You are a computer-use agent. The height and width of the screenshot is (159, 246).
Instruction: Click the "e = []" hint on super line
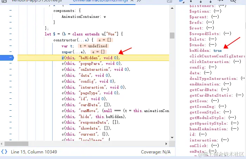pyautogui.click(x=98, y=52)
